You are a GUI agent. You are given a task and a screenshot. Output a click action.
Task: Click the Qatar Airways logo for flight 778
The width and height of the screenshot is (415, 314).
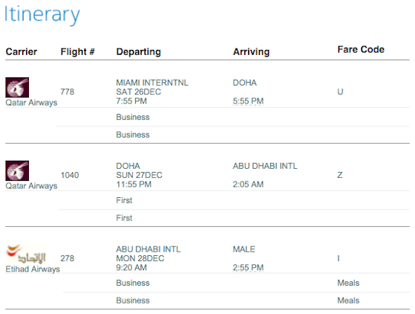pos(17,87)
